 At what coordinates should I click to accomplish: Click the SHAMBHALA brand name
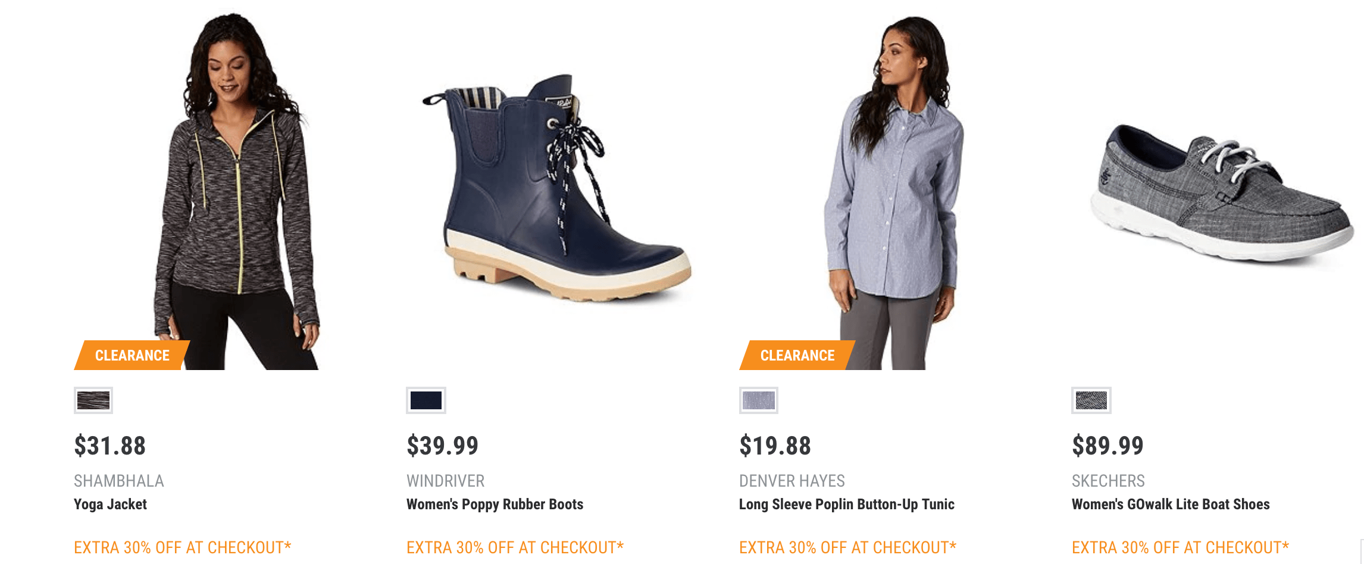118,481
